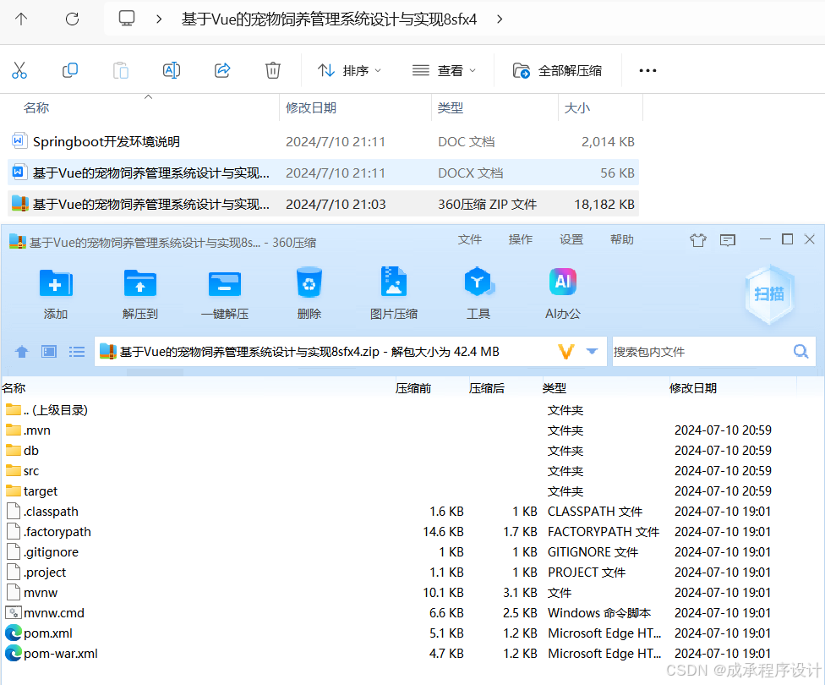Screen dimensions: 825x685
Task: Refresh the Explorer folder view
Action: tap(72, 19)
